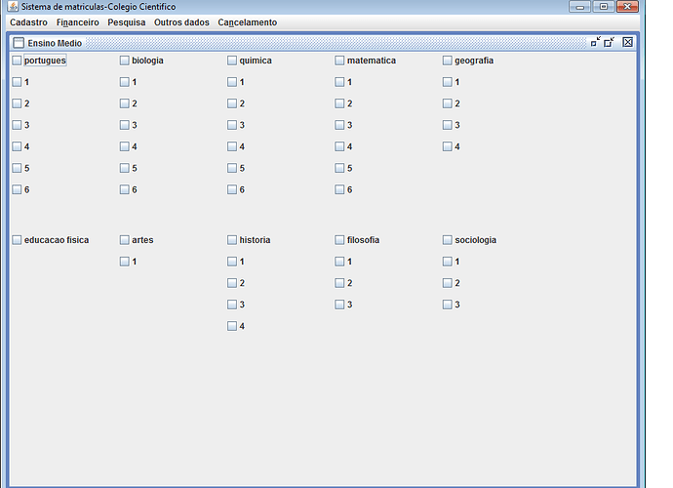Check option 2 under historia
This screenshot has width=673, height=488.
pos(236,283)
